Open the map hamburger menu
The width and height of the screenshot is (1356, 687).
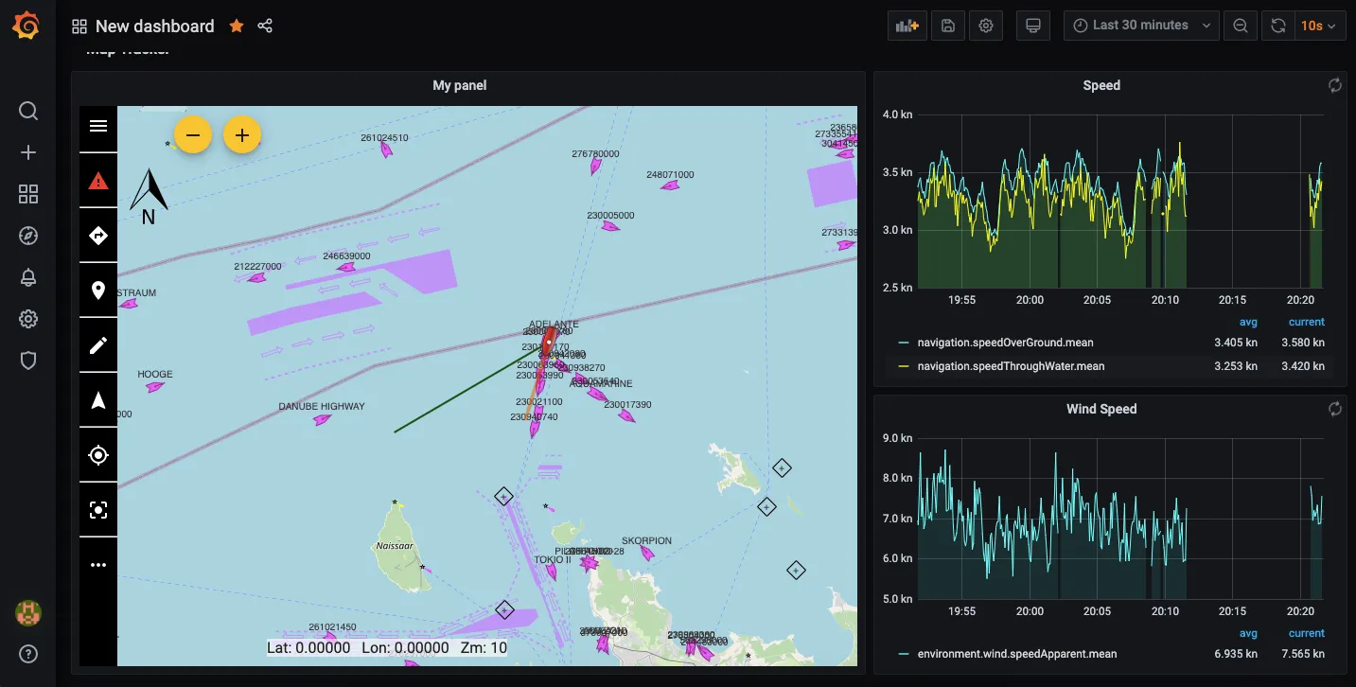coord(98,126)
